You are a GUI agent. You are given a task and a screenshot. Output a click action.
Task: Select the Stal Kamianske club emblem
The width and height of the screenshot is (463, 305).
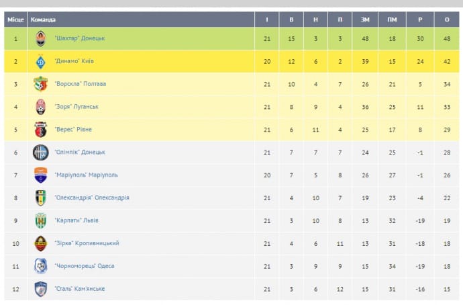tap(41, 289)
